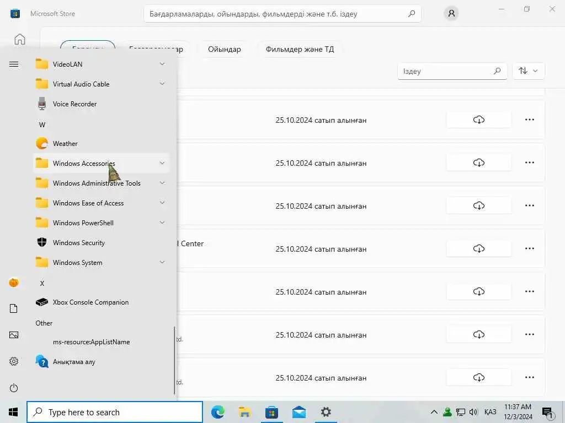Open more options for last listed app

529,377
